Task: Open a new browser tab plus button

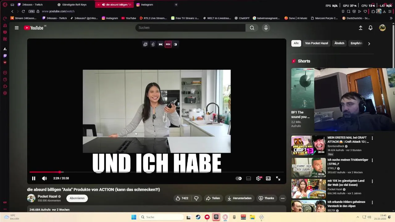Action: [x=176, y=5]
